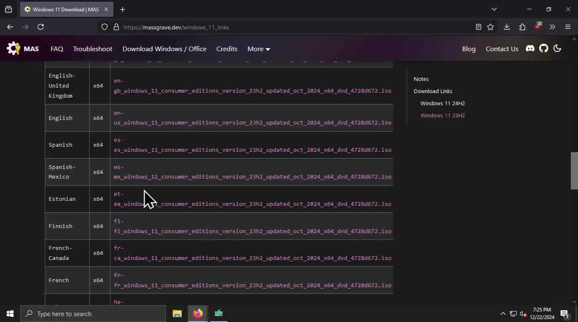Viewport: 578px width, 322px height.
Task: Click the Finnish language cell
Action: coord(67,226)
